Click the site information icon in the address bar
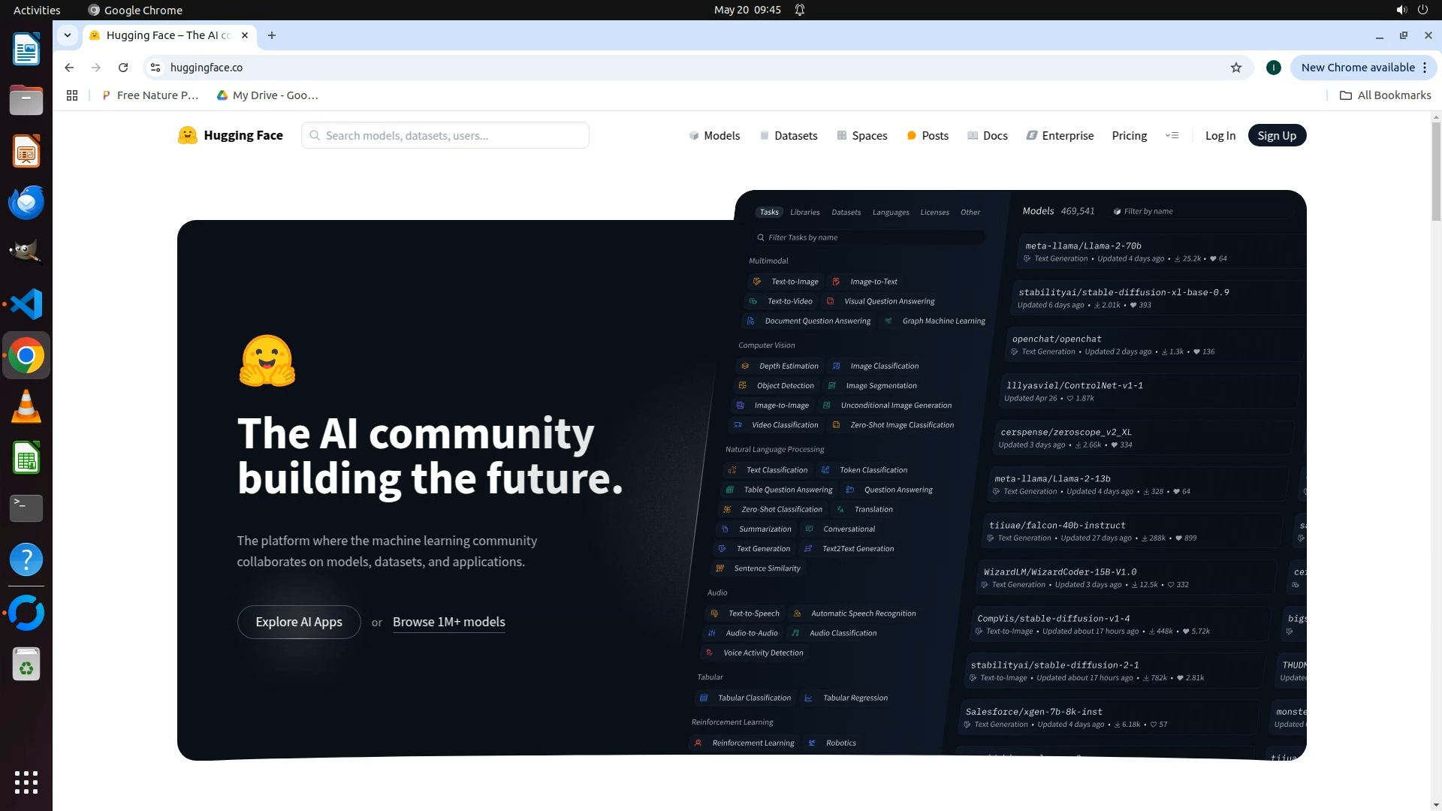Screen dimensions: 1442x811 (x=155, y=68)
